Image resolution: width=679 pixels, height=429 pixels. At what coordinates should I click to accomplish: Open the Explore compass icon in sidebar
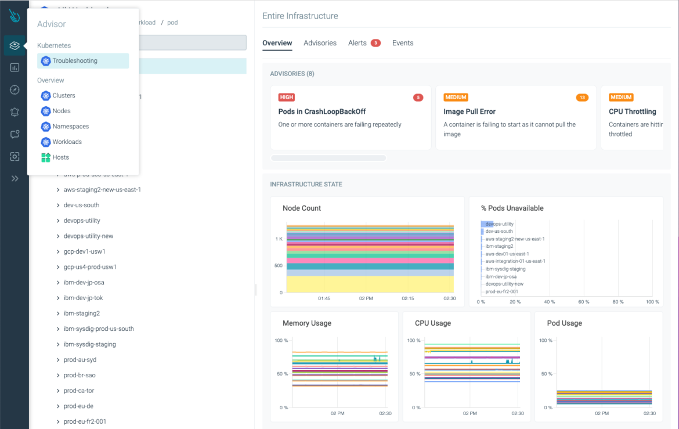(15, 90)
